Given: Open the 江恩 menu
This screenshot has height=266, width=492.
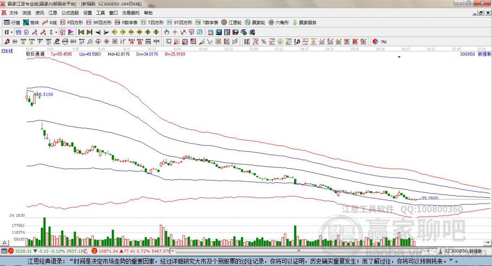Looking at the screenshot, I should tap(52, 13).
